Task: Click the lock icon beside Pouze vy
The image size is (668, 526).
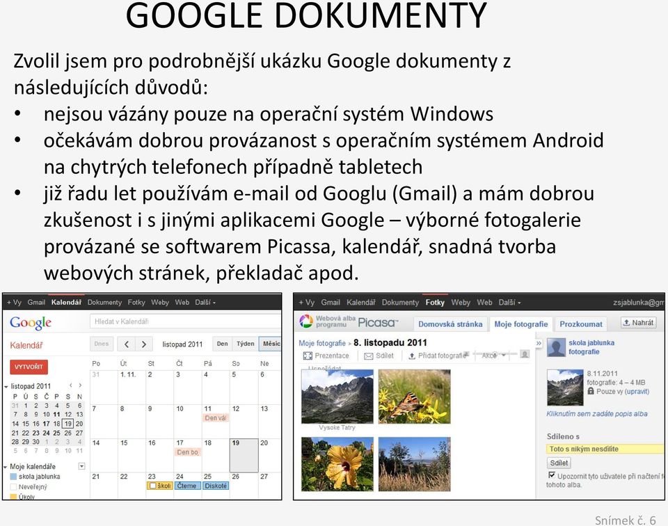Action: click(591, 391)
